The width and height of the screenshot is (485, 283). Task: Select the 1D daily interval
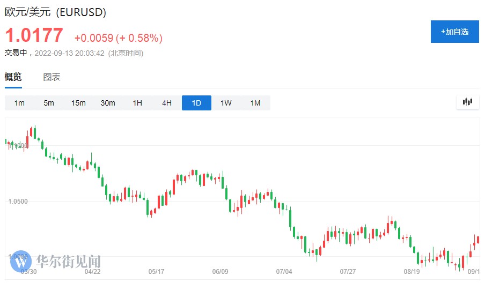click(196, 103)
